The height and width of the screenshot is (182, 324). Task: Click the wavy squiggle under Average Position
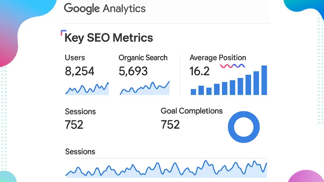[232, 66]
